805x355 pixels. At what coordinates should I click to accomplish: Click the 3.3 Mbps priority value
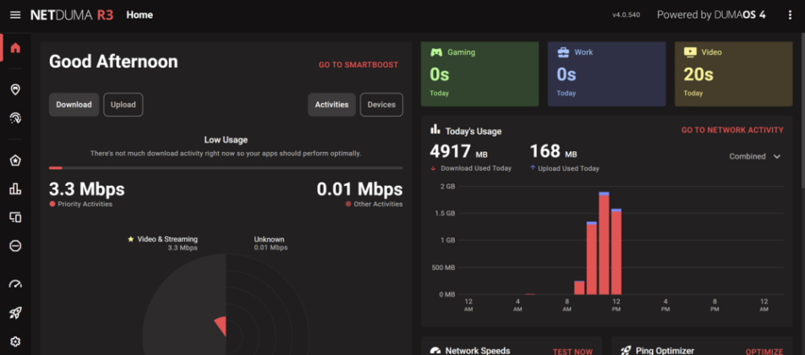(x=87, y=189)
